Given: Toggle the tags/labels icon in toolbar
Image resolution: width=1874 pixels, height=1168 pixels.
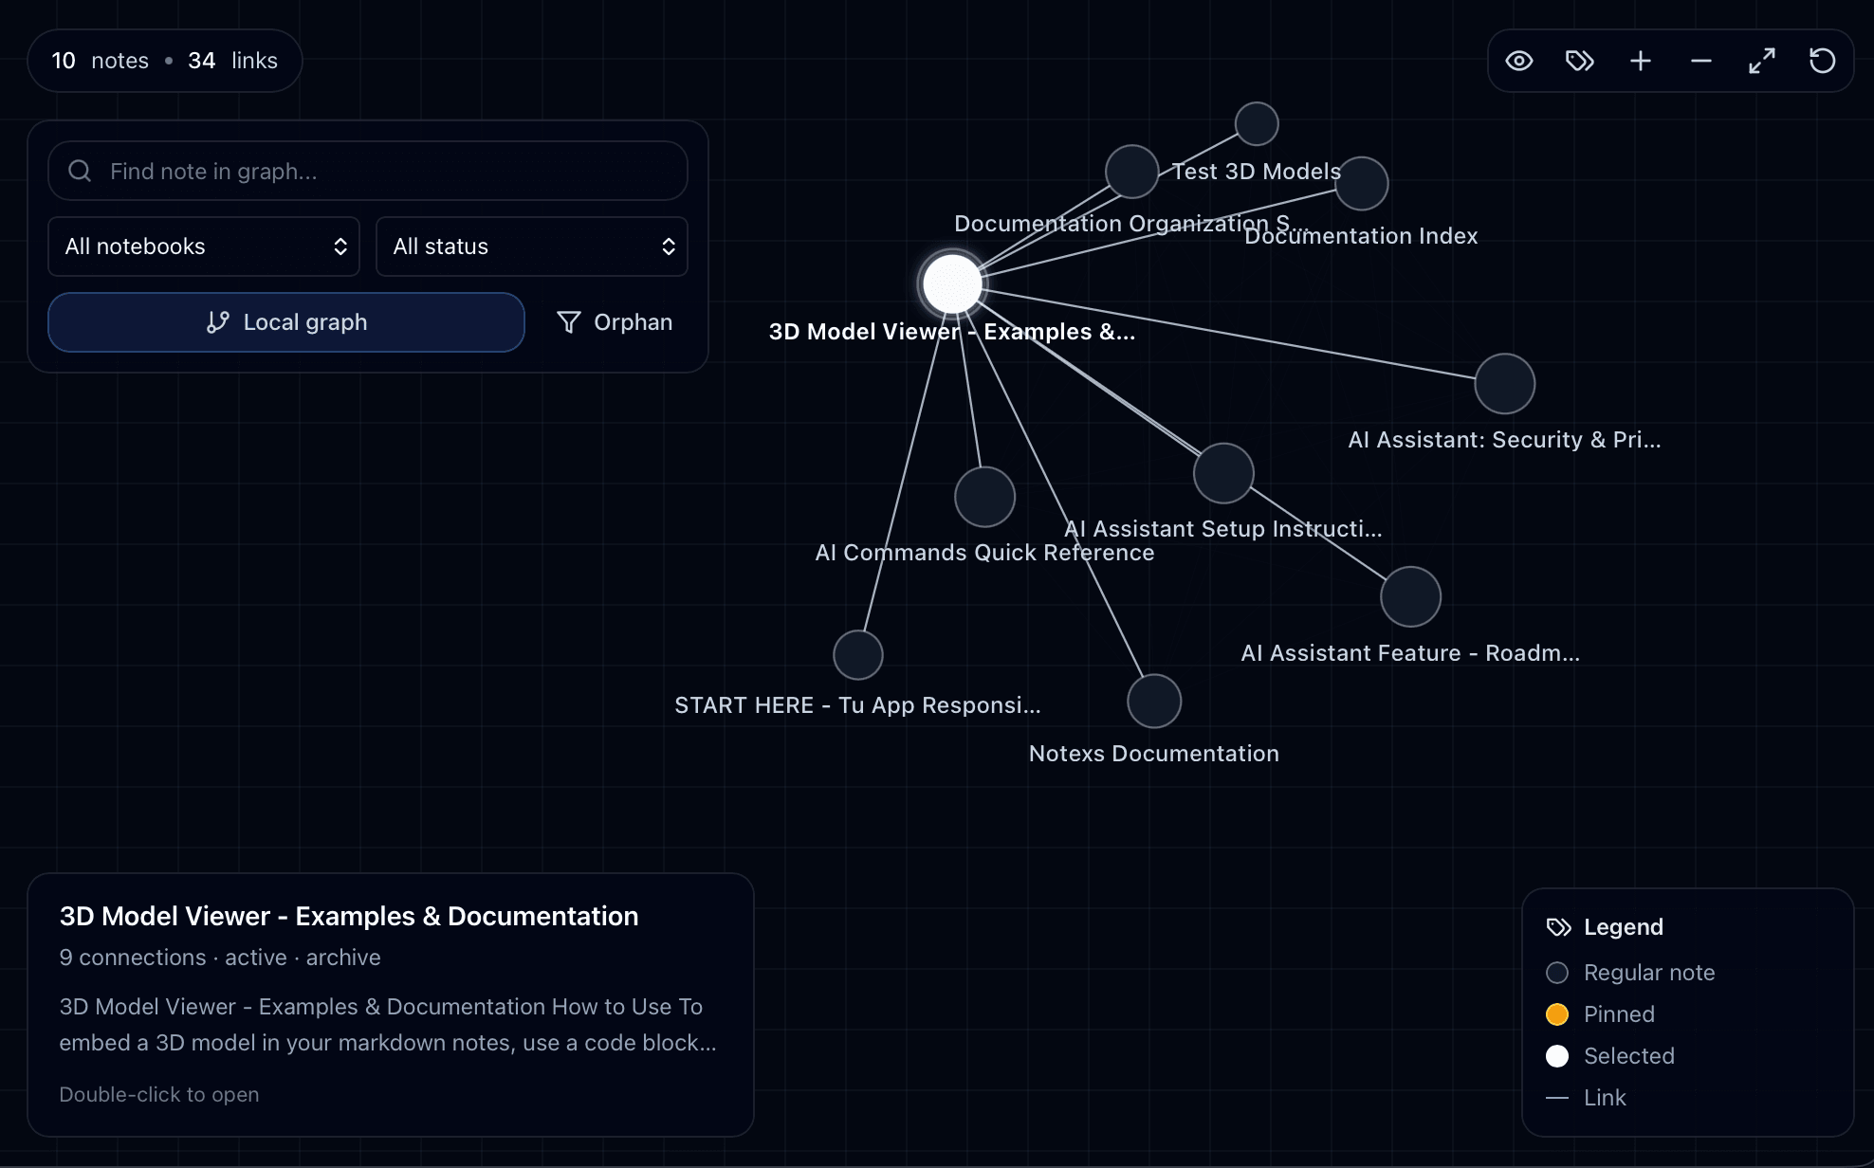Looking at the screenshot, I should [1580, 61].
